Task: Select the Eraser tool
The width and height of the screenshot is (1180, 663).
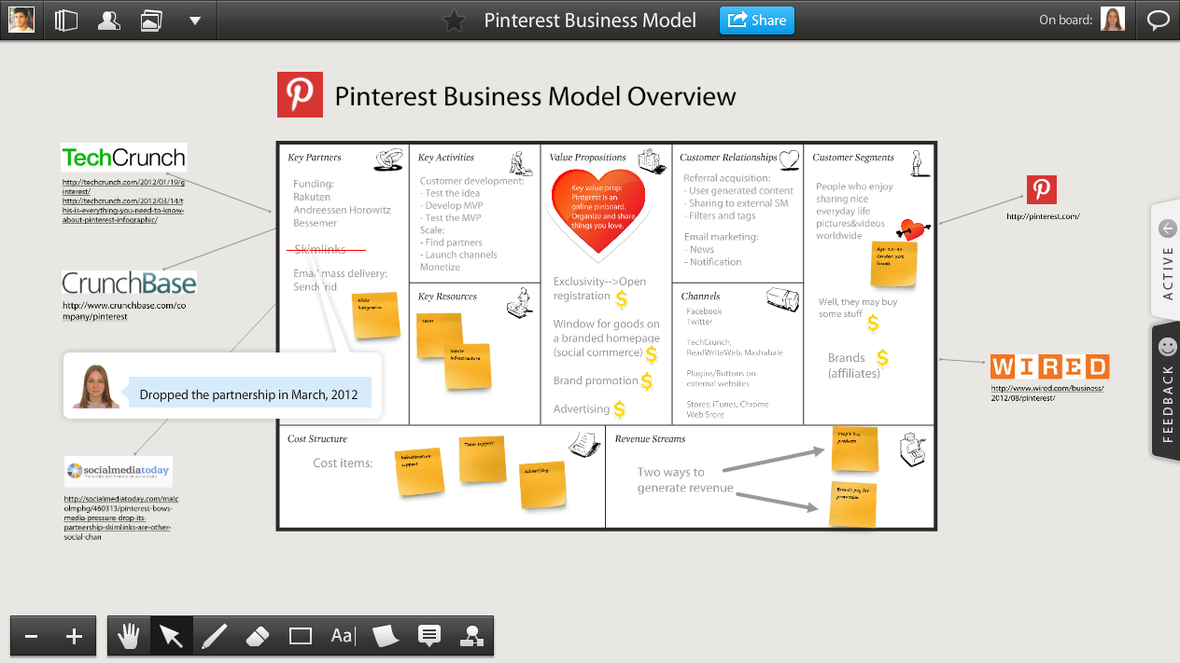Action: (257, 636)
